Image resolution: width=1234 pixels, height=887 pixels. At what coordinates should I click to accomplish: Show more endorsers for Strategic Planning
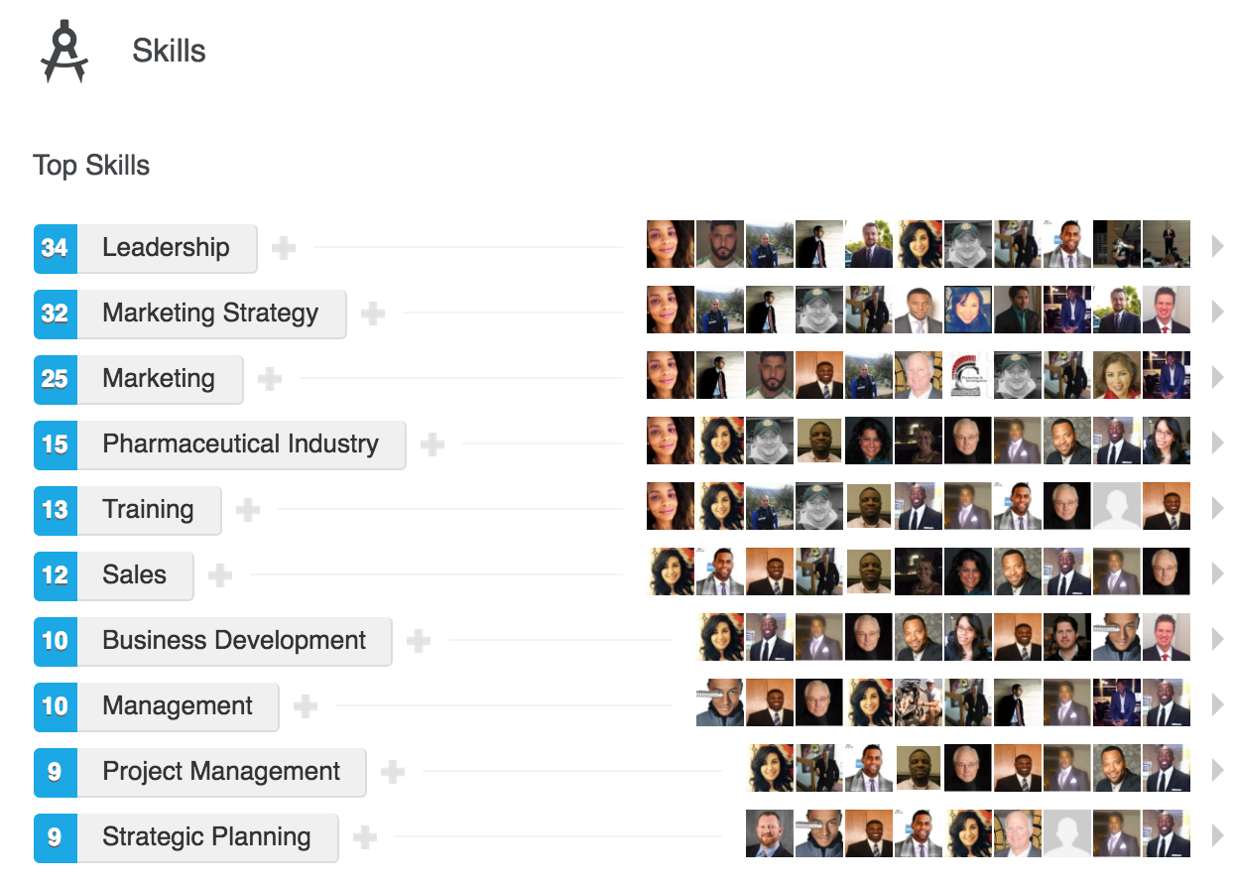[1217, 835]
